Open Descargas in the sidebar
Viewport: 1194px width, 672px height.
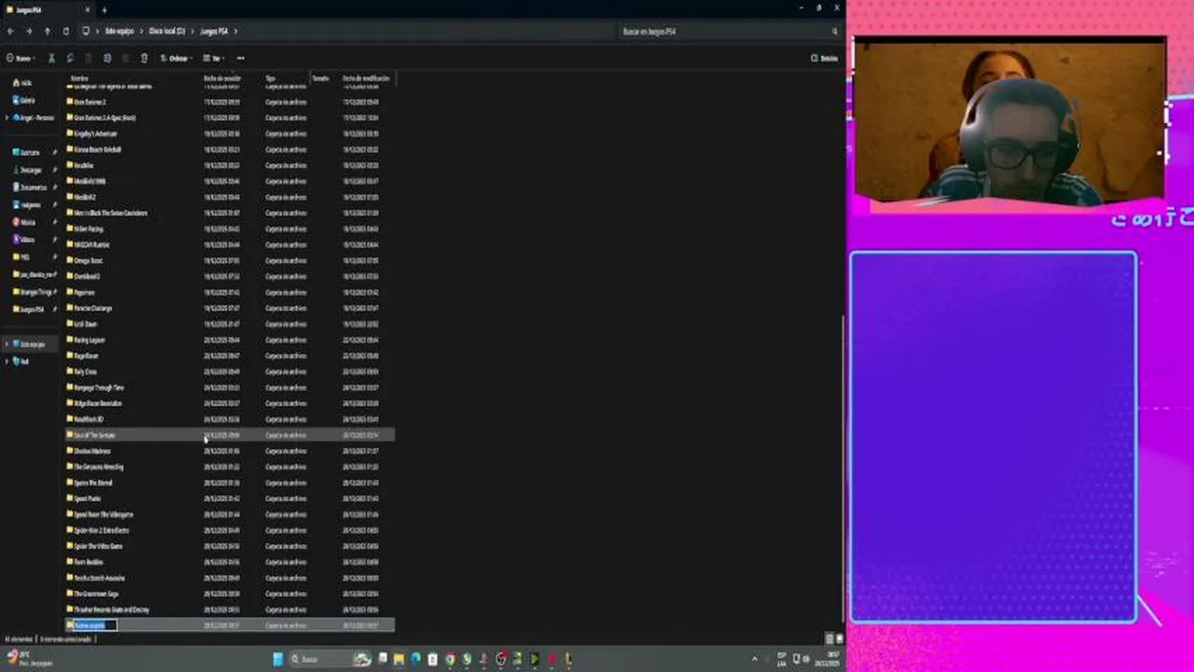point(27,170)
